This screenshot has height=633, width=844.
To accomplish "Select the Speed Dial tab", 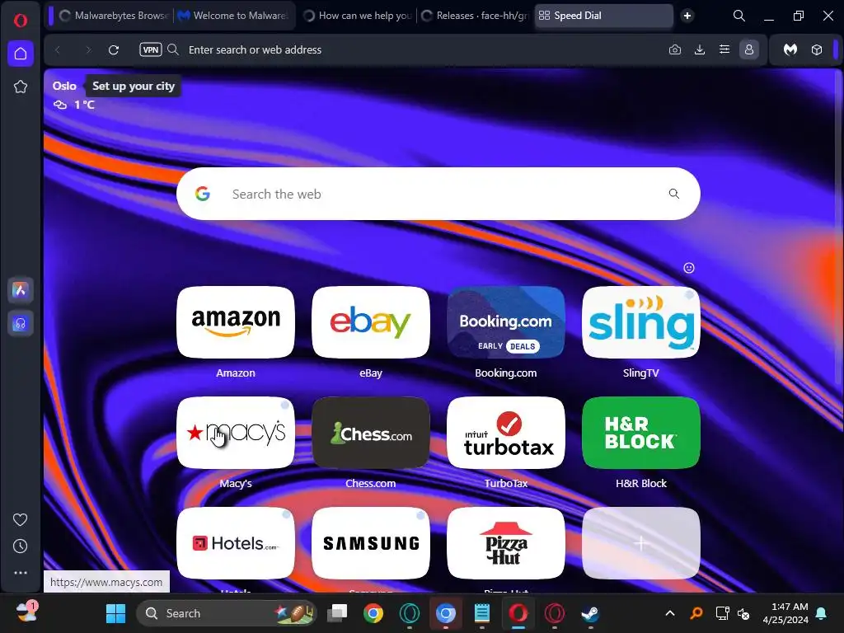I will (604, 16).
